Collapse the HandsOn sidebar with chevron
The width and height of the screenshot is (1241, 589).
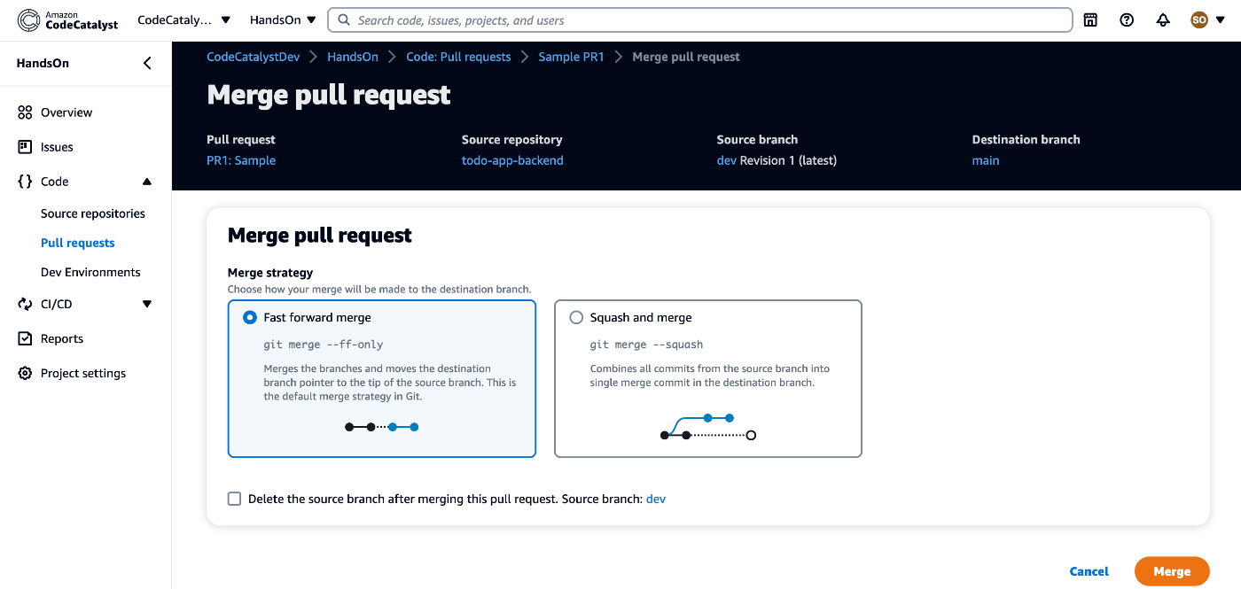coord(147,63)
